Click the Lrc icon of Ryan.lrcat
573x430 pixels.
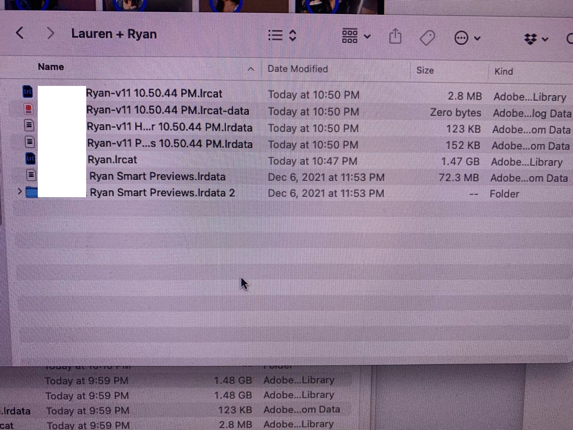click(x=30, y=159)
